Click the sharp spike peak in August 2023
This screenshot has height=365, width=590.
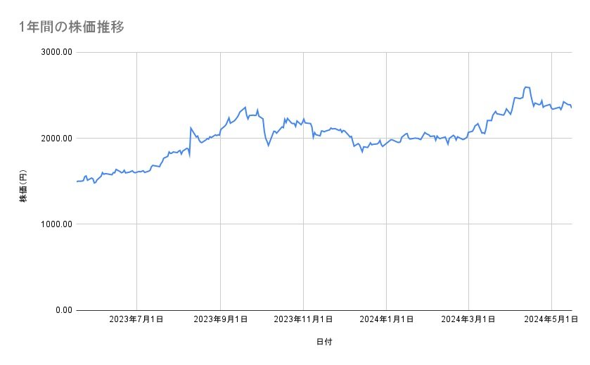pyautogui.click(x=191, y=128)
